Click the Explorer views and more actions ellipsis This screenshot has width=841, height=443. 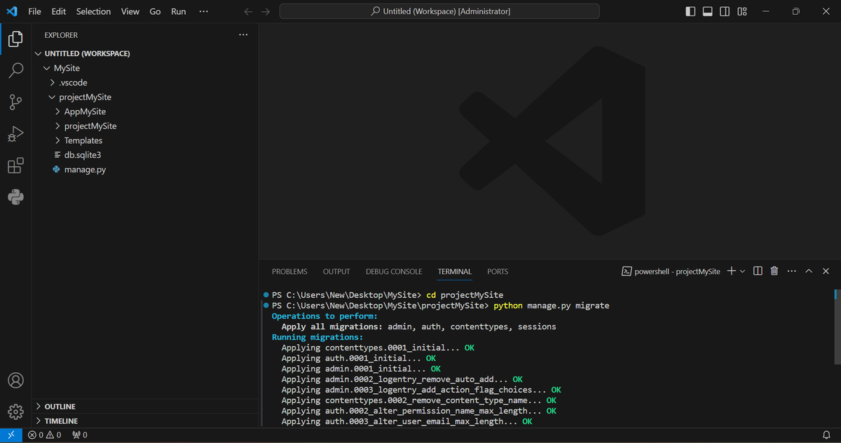coord(243,34)
